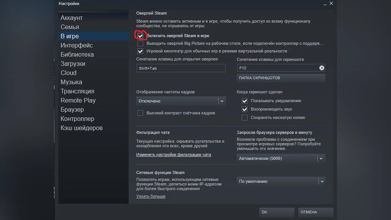
Task: Enable 'Сохранять несжатую копию' checkbox
Action: 245,118
